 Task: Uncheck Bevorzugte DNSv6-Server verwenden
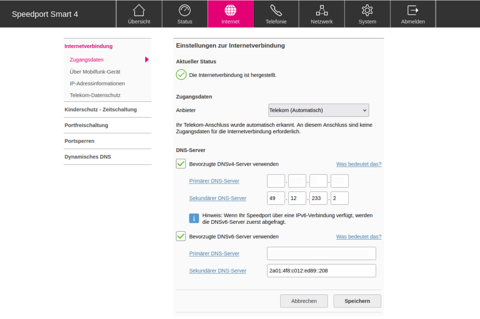pyautogui.click(x=181, y=236)
